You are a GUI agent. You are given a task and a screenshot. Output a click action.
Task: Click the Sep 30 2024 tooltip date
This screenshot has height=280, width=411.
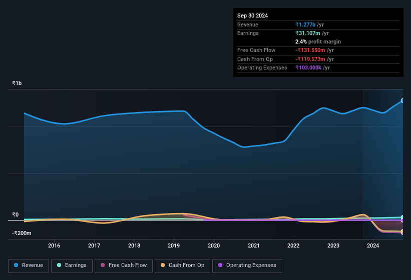point(252,15)
